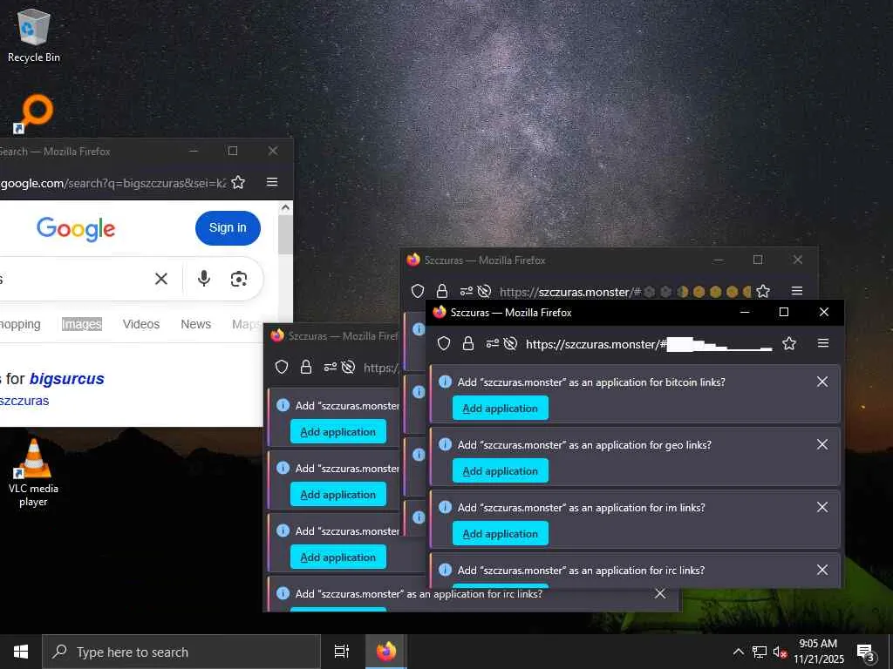893x669 pixels.
Task: Bookmark star in front Szczuras window
Action: click(x=788, y=343)
